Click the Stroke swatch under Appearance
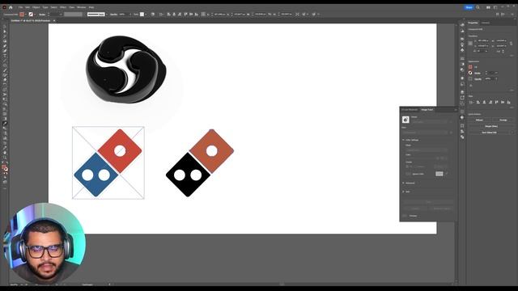Screen dimensions: 518x291 pos(470,73)
